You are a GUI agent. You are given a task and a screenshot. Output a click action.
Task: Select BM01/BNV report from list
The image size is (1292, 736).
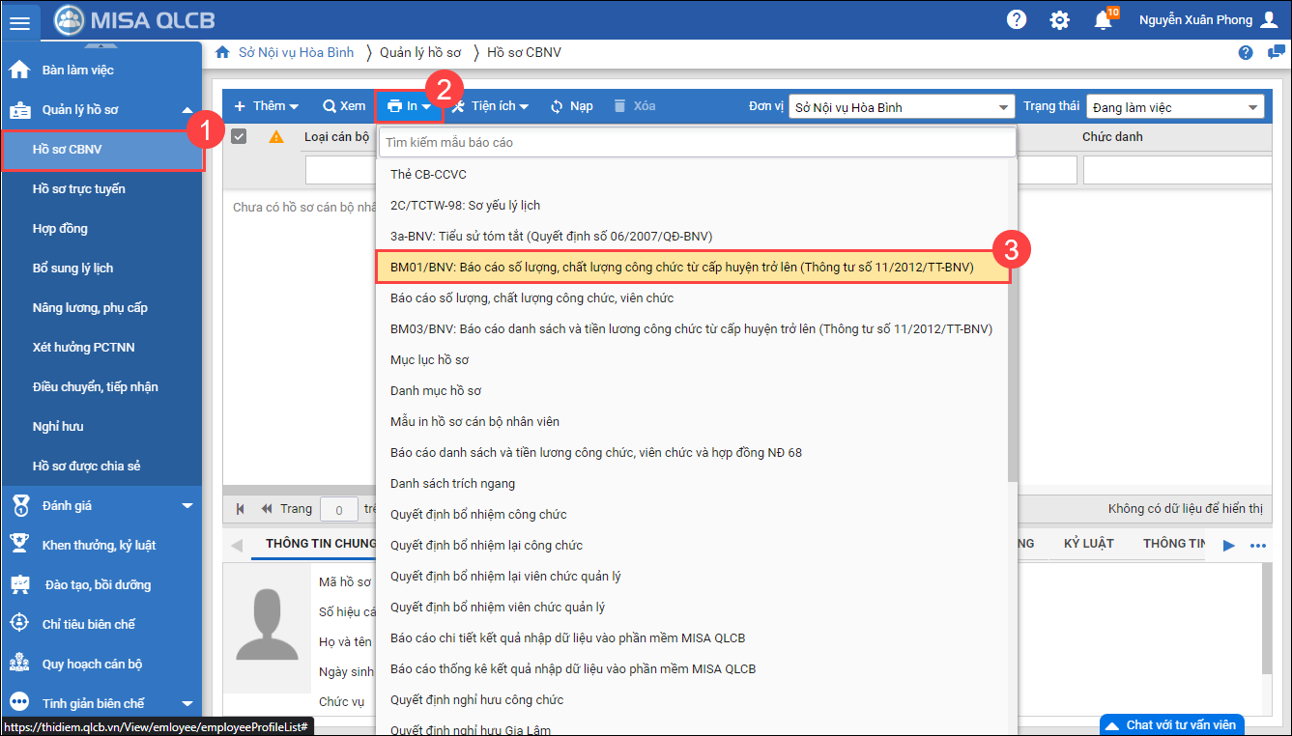[681, 267]
